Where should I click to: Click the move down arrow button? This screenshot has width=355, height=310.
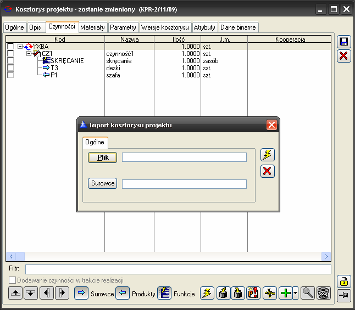pos(31,294)
